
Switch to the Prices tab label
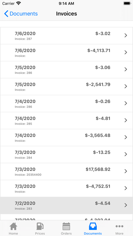[x=40, y=233]
